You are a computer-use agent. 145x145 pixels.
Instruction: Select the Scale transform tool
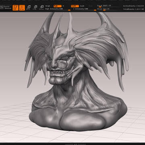[x=35, y=8]
